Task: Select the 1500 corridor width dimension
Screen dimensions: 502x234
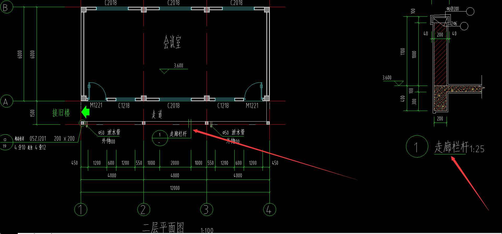Action: (x=32, y=113)
